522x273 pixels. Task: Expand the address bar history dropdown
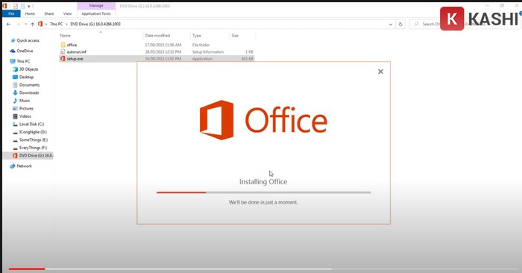pyautogui.click(x=391, y=25)
